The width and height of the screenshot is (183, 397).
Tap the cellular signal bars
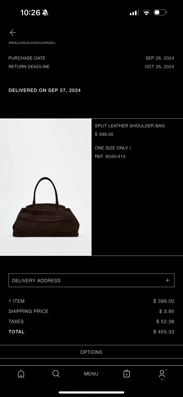tap(134, 12)
